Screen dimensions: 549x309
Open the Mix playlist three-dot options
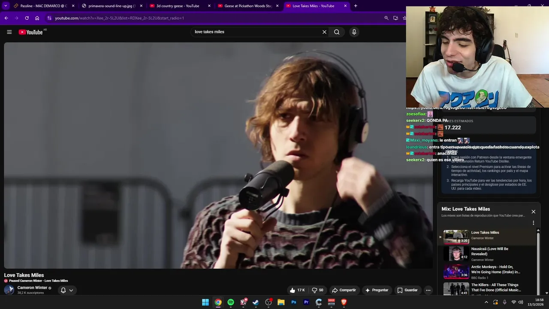(x=534, y=223)
